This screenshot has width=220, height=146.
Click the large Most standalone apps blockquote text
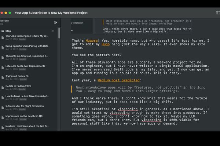coord(140,89)
